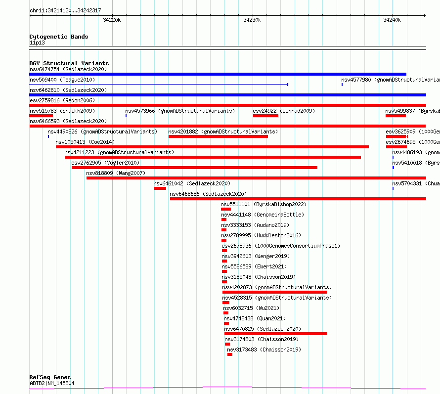Click the nsv4573966 small blue marker

(126, 116)
